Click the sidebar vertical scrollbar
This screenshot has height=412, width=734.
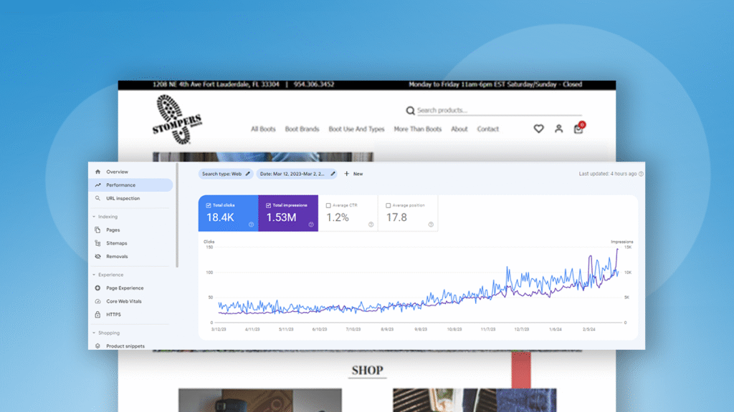coord(177,215)
